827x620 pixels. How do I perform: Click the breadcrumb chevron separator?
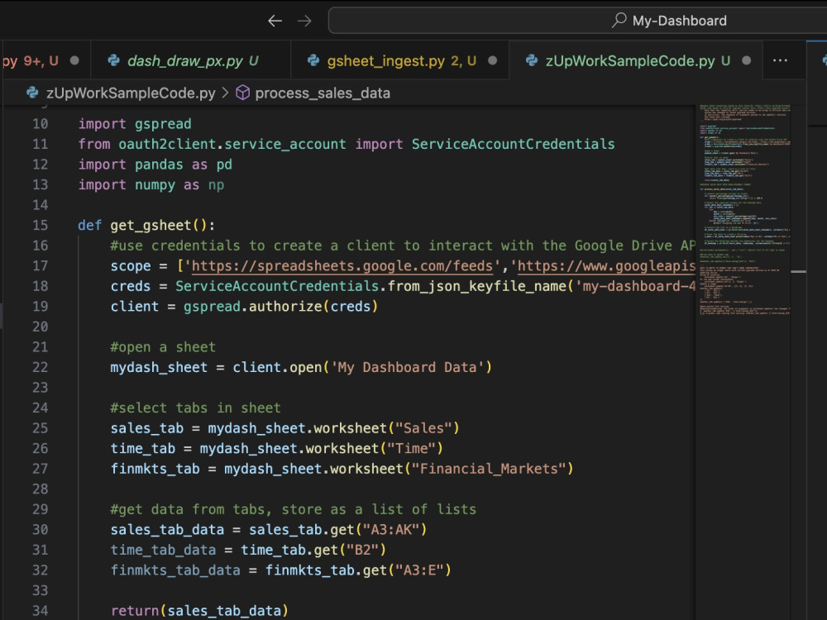click(x=225, y=93)
